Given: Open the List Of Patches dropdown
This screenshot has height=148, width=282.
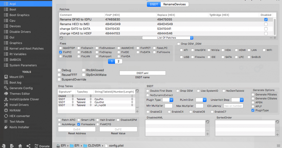Looking at the screenshot, I should (168, 38).
